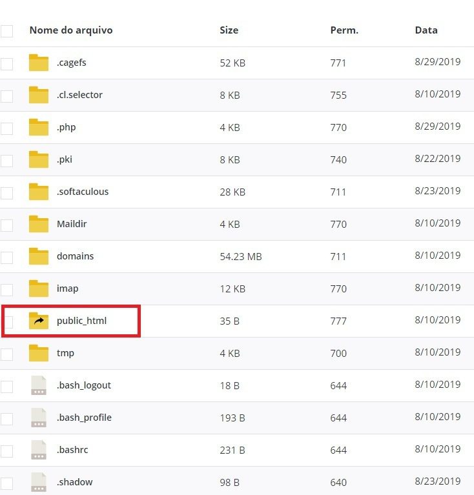Click the .pki folder icon
This screenshot has height=495, width=474.
[x=39, y=159]
